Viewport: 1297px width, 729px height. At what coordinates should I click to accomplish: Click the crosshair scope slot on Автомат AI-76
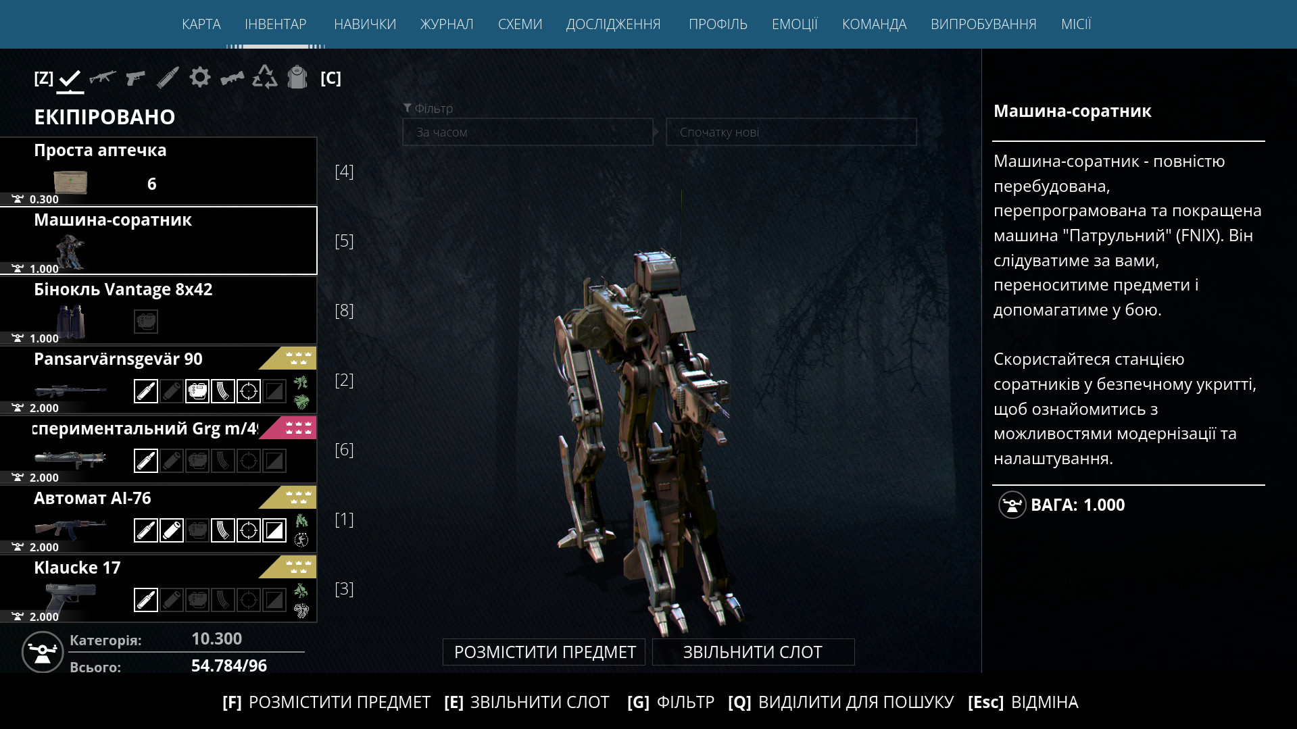(x=249, y=530)
